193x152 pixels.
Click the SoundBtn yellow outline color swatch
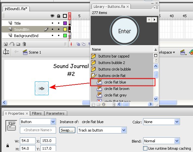(x=65, y=29)
